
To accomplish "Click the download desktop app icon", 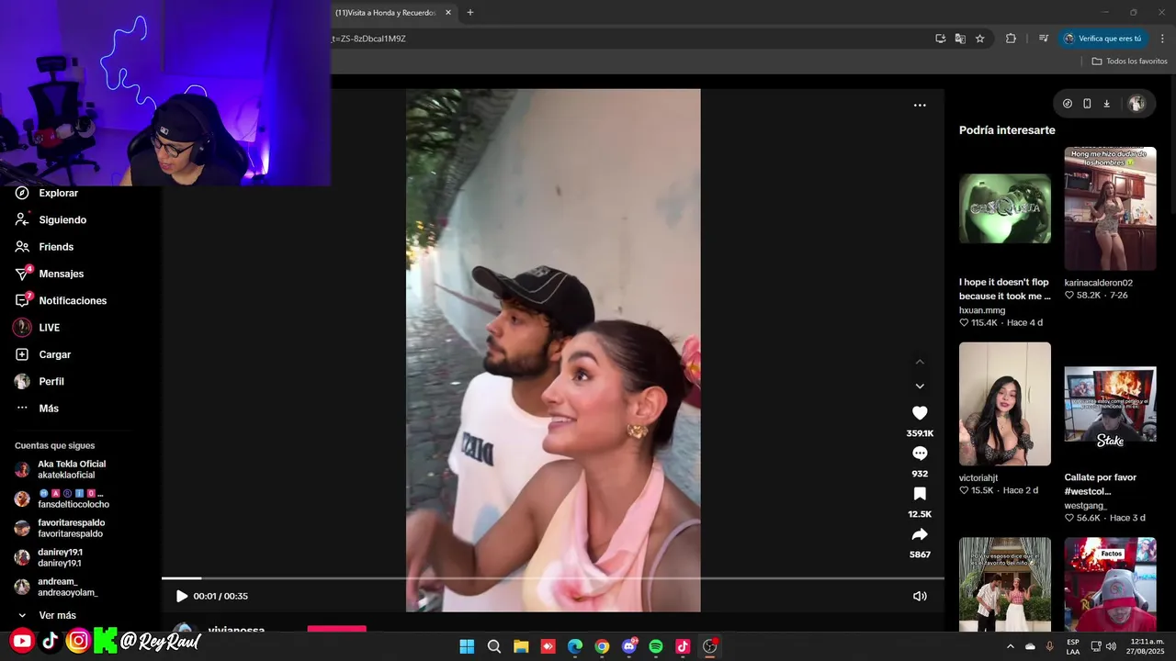I will point(1106,104).
